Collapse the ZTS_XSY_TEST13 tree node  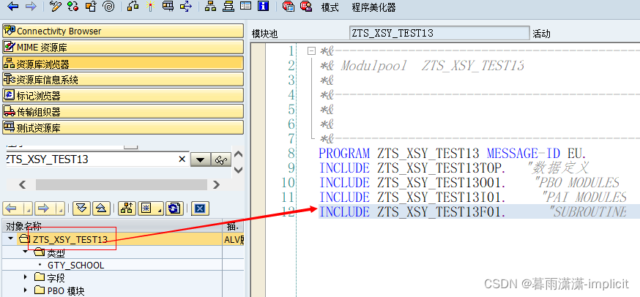(x=10, y=239)
